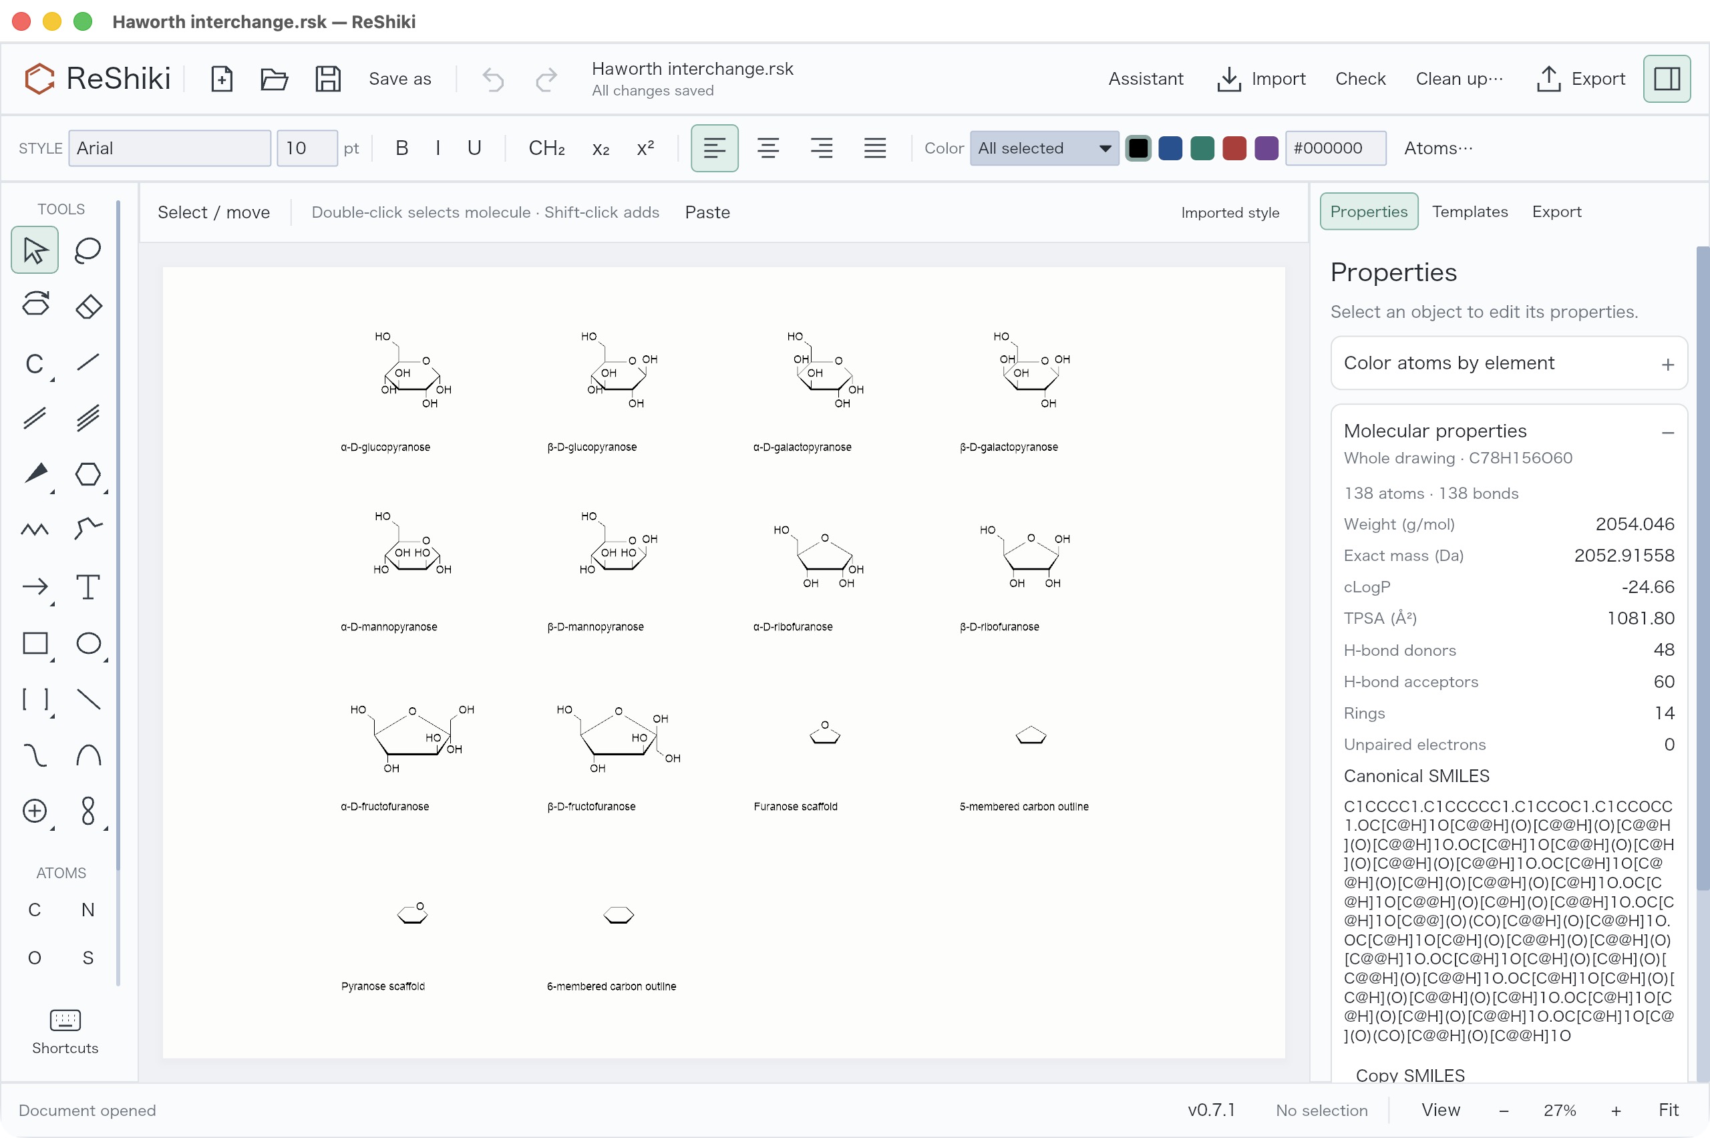The width and height of the screenshot is (1710, 1138).
Task: Select the lasso selection tool
Action: tap(88, 250)
